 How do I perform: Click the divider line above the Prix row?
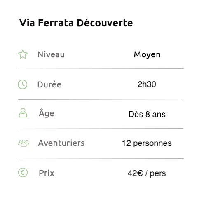101,159
